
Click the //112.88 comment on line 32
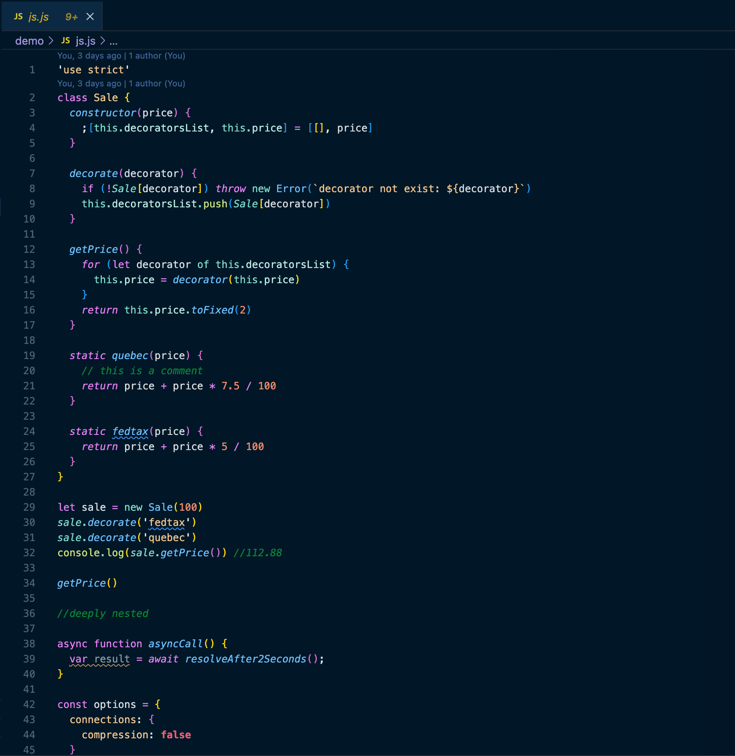tap(258, 553)
